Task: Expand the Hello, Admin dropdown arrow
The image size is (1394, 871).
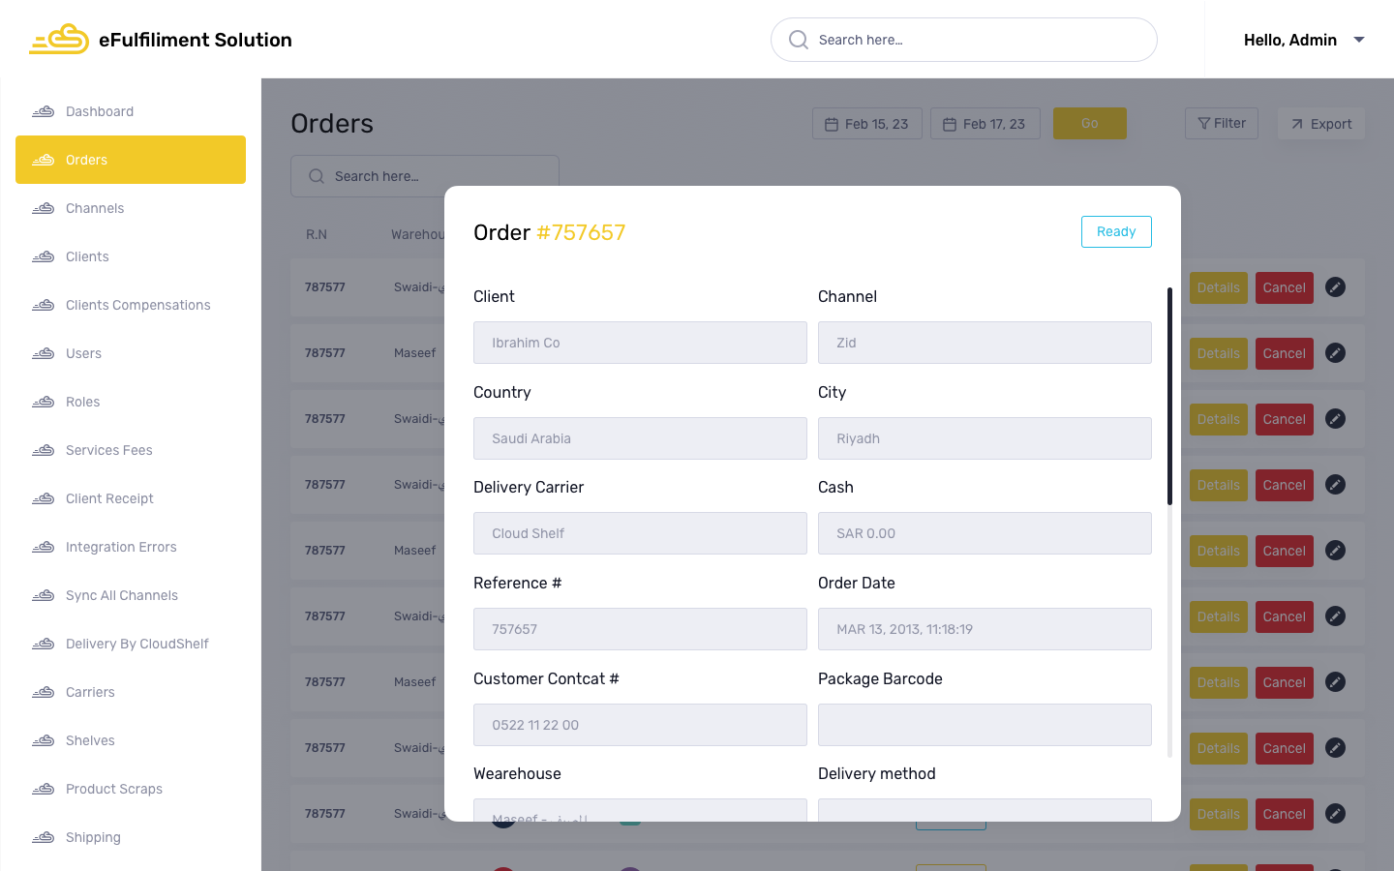Action: point(1359,40)
